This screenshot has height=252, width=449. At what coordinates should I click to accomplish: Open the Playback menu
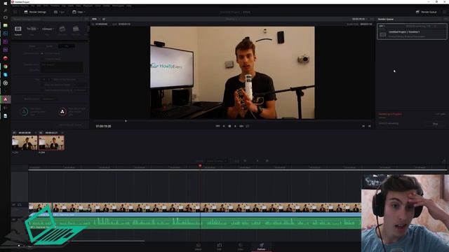88,6
